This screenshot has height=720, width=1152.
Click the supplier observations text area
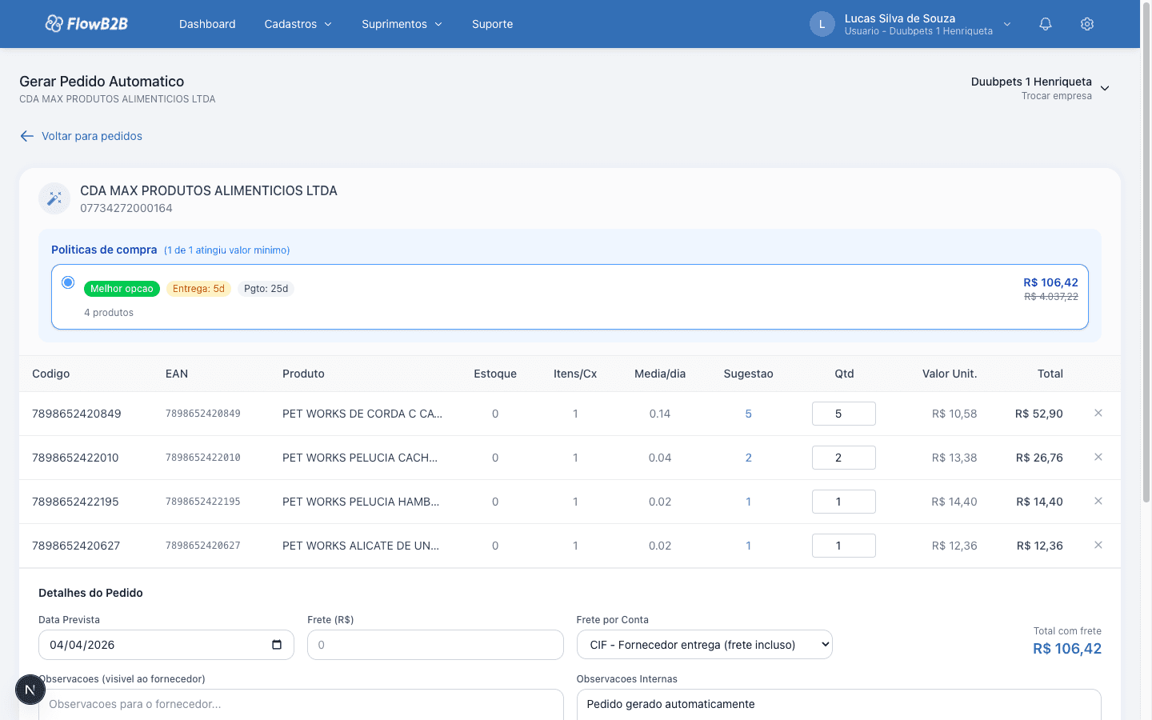pos(301,705)
